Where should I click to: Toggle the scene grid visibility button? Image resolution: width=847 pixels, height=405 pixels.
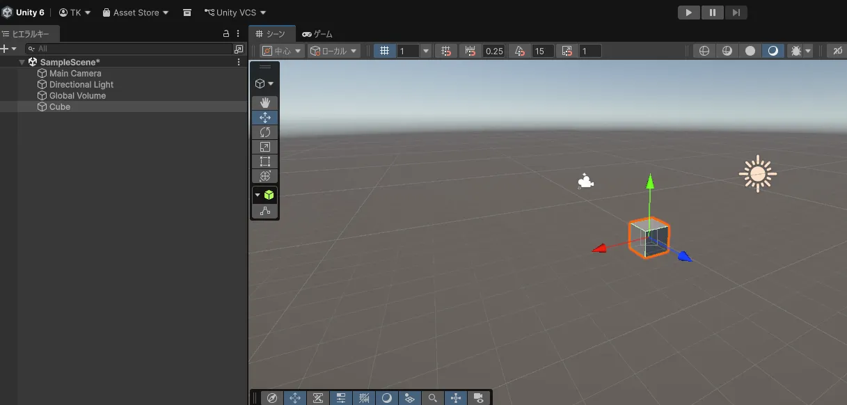[x=385, y=51]
